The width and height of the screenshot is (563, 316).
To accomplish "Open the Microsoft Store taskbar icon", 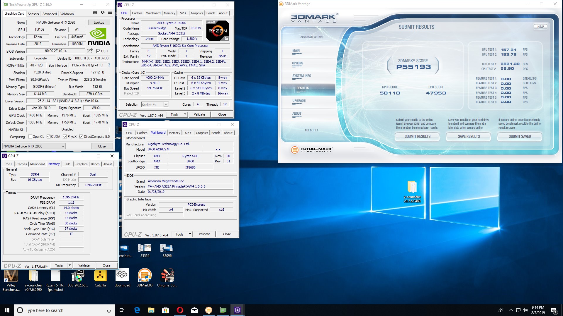I will pyautogui.click(x=166, y=310).
